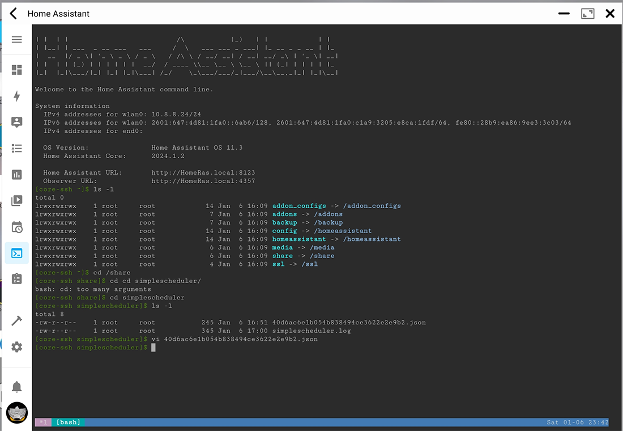Select the [bash] tmux window tab
This screenshot has width=623, height=431.
[x=69, y=422]
